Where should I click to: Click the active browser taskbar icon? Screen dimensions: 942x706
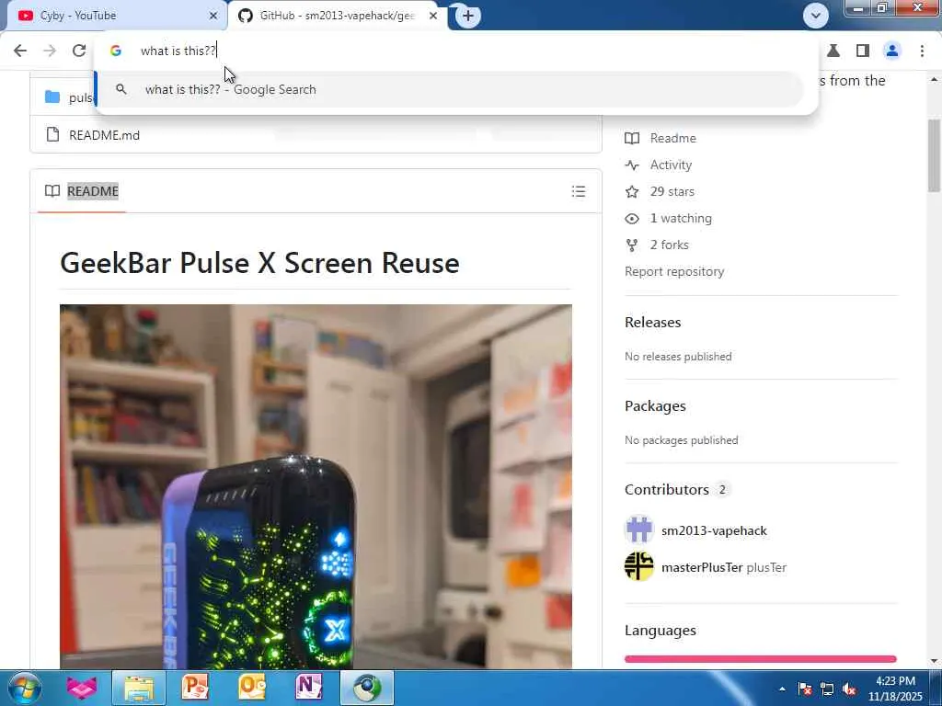pyautogui.click(x=367, y=688)
